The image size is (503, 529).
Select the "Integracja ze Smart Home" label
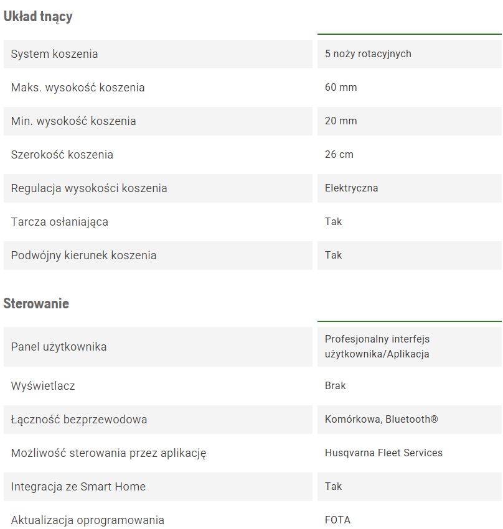(x=78, y=487)
